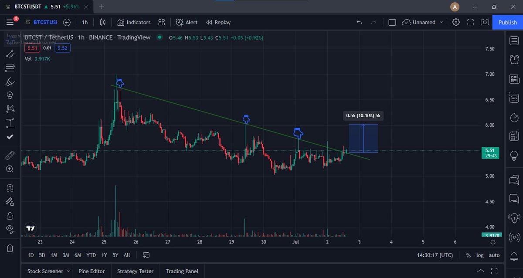Open the Indicators dialog
The image size is (523, 278).
tap(134, 22)
